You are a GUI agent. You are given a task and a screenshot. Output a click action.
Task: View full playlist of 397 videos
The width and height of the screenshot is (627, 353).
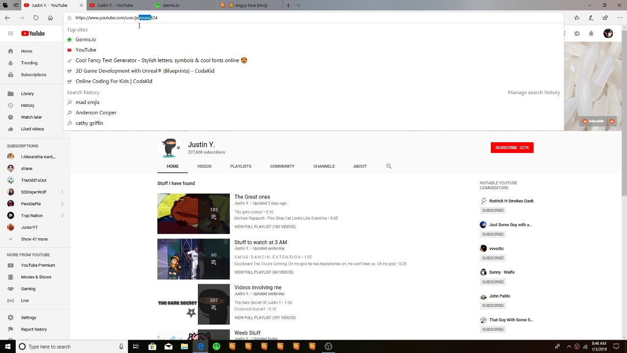click(265, 318)
